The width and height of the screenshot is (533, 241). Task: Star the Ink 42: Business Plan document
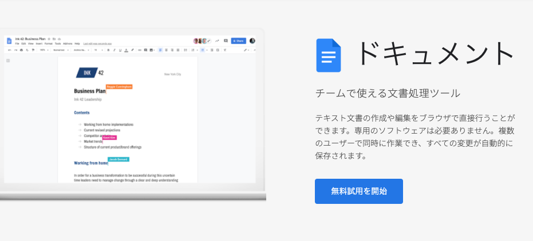[x=49, y=39]
